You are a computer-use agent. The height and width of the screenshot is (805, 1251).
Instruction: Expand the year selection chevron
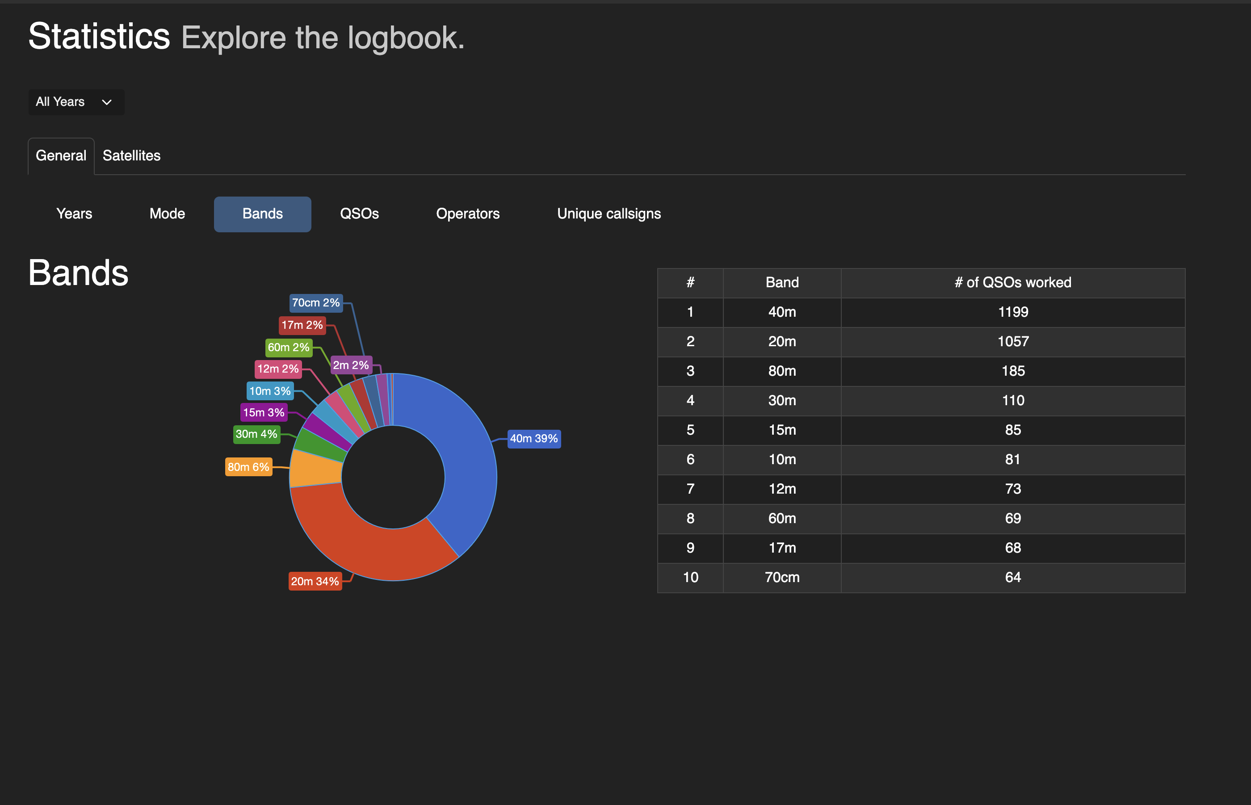(x=107, y=102)
